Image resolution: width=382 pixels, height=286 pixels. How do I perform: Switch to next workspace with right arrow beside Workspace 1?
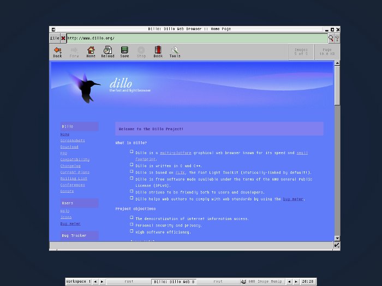(x=102, y=282)
